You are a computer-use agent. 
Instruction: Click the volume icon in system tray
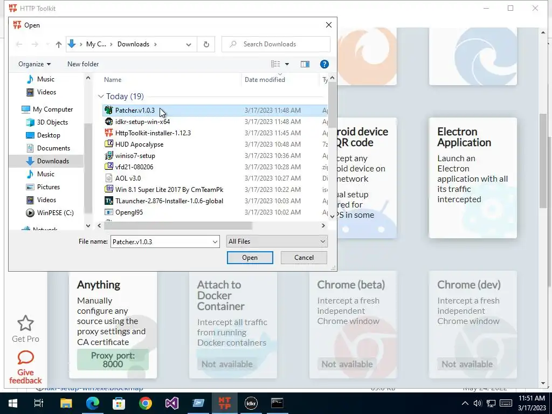click(478, 403)
